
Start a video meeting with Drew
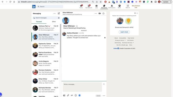[x=100, y=13]
